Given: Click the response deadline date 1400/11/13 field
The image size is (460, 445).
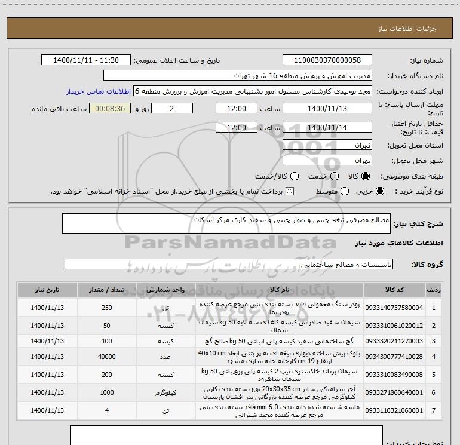Looking at the screenshot, I should (x=327, y=108).
